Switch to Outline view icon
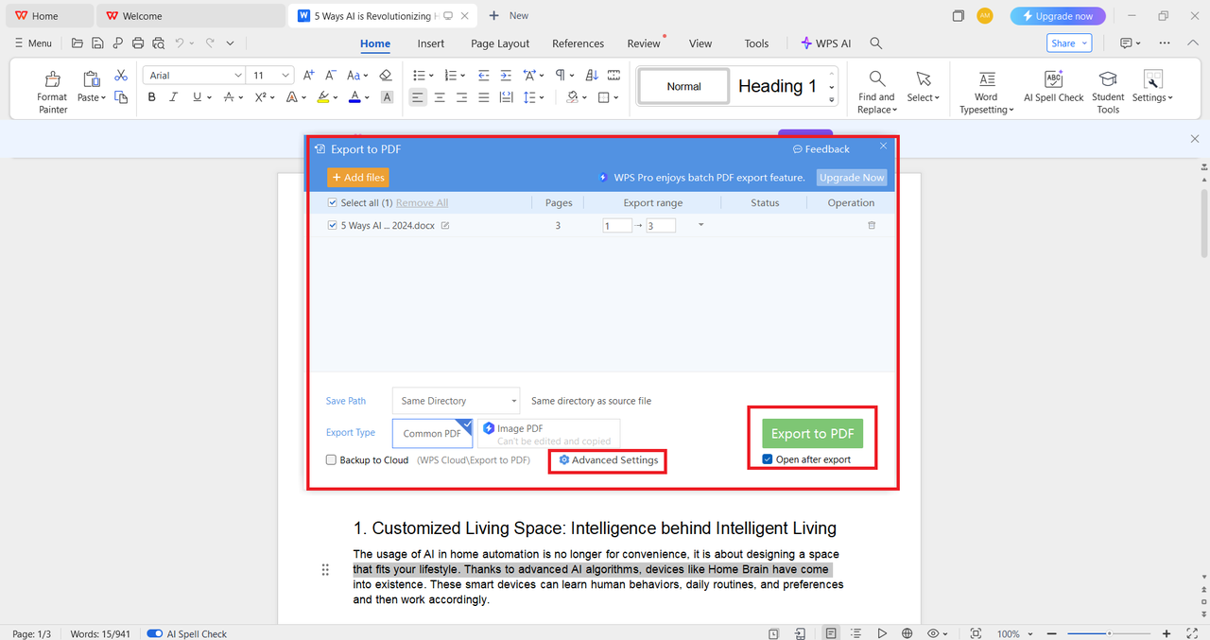Viewport: 1210px width, 640px height. click(856, 633)
